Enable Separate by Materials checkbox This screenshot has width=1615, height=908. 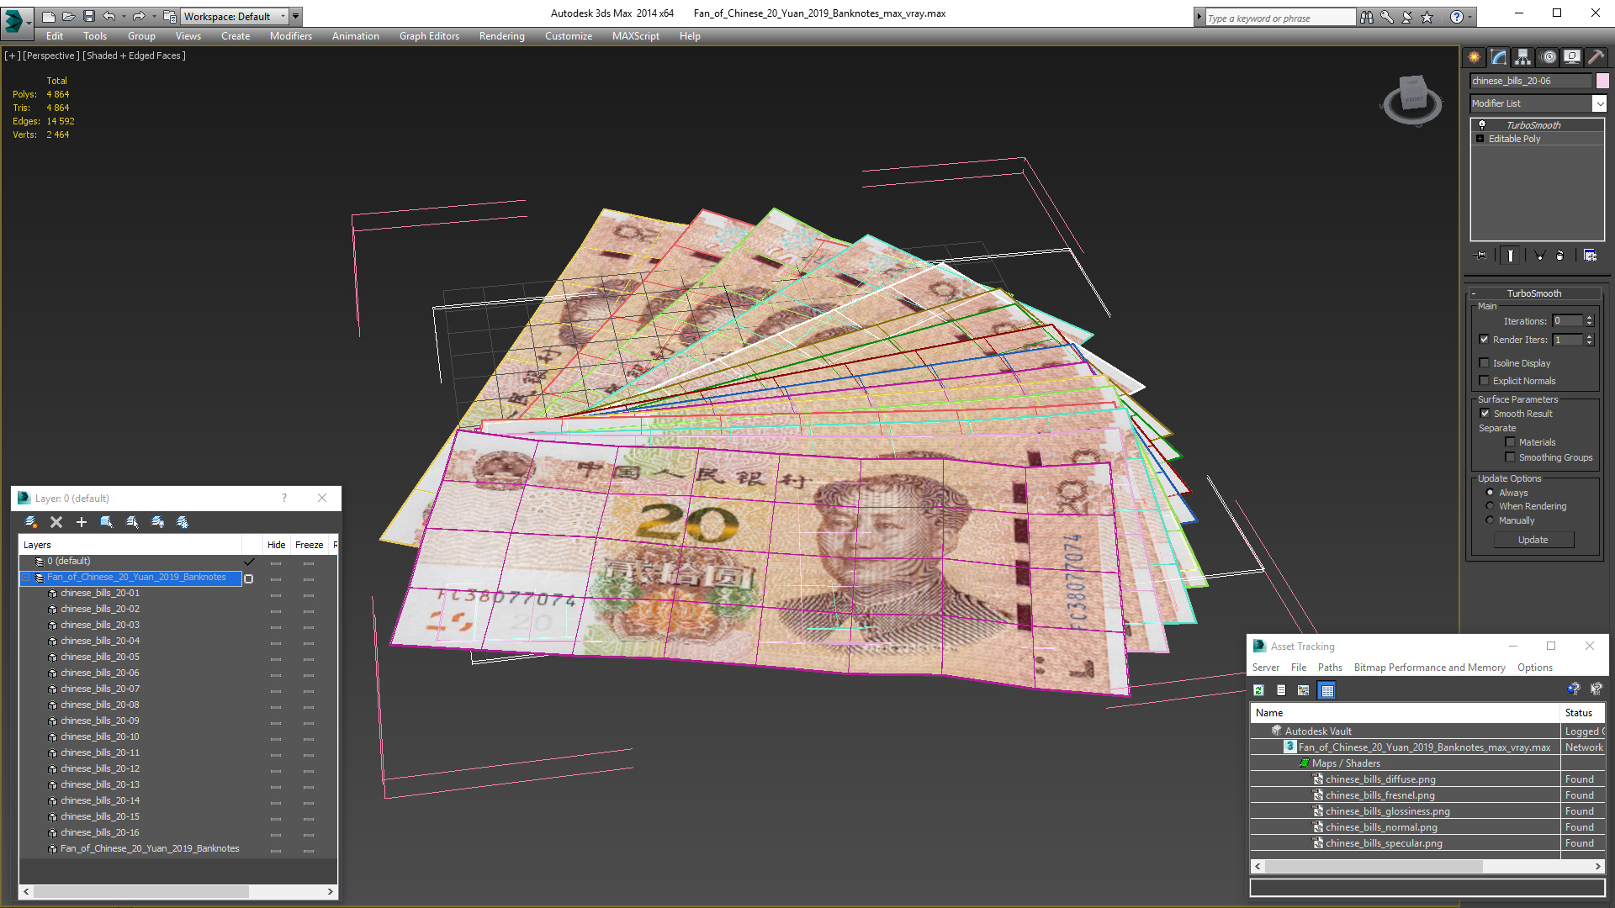1510,442
